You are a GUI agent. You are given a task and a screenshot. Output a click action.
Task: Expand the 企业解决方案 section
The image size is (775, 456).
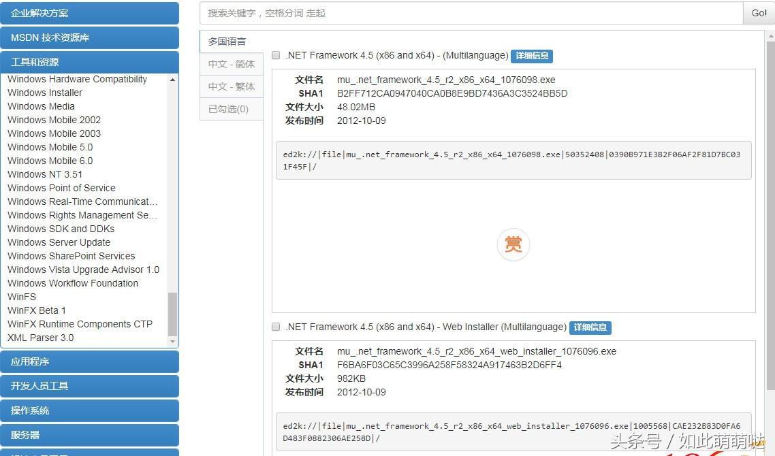tap(89, 14)
